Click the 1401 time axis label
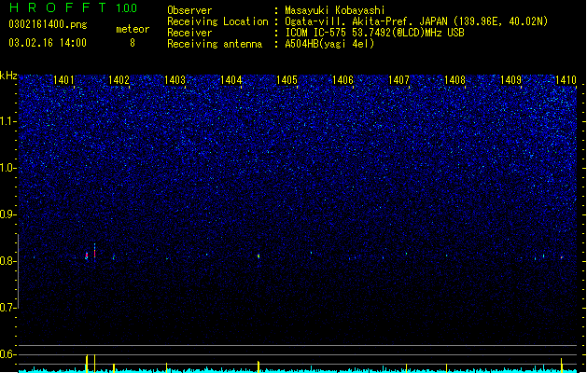 coord(63,80)
